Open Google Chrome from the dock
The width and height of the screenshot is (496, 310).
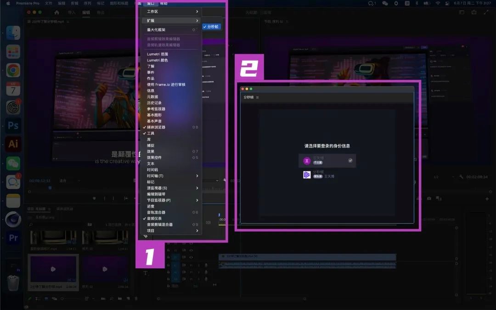pyautogui.click(x=13, y=70)
